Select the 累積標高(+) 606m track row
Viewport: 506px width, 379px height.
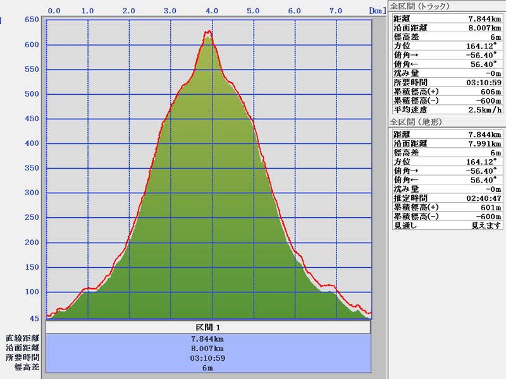coord(447,91)
